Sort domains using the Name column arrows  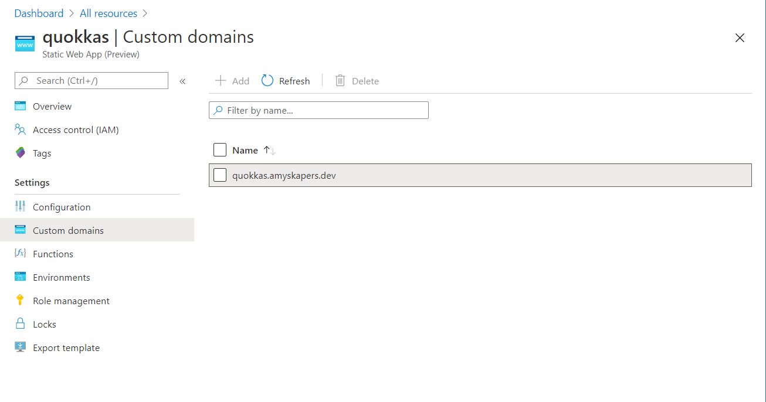click(269, 151)
